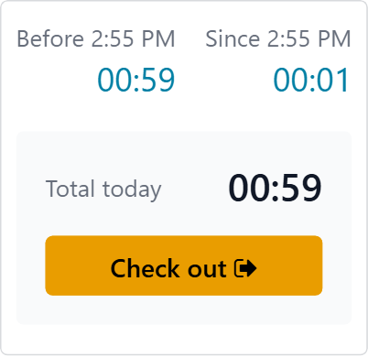The image size is (368, 357).
Task: Click the "Check out" text label
Action: (x=168, y=268)
